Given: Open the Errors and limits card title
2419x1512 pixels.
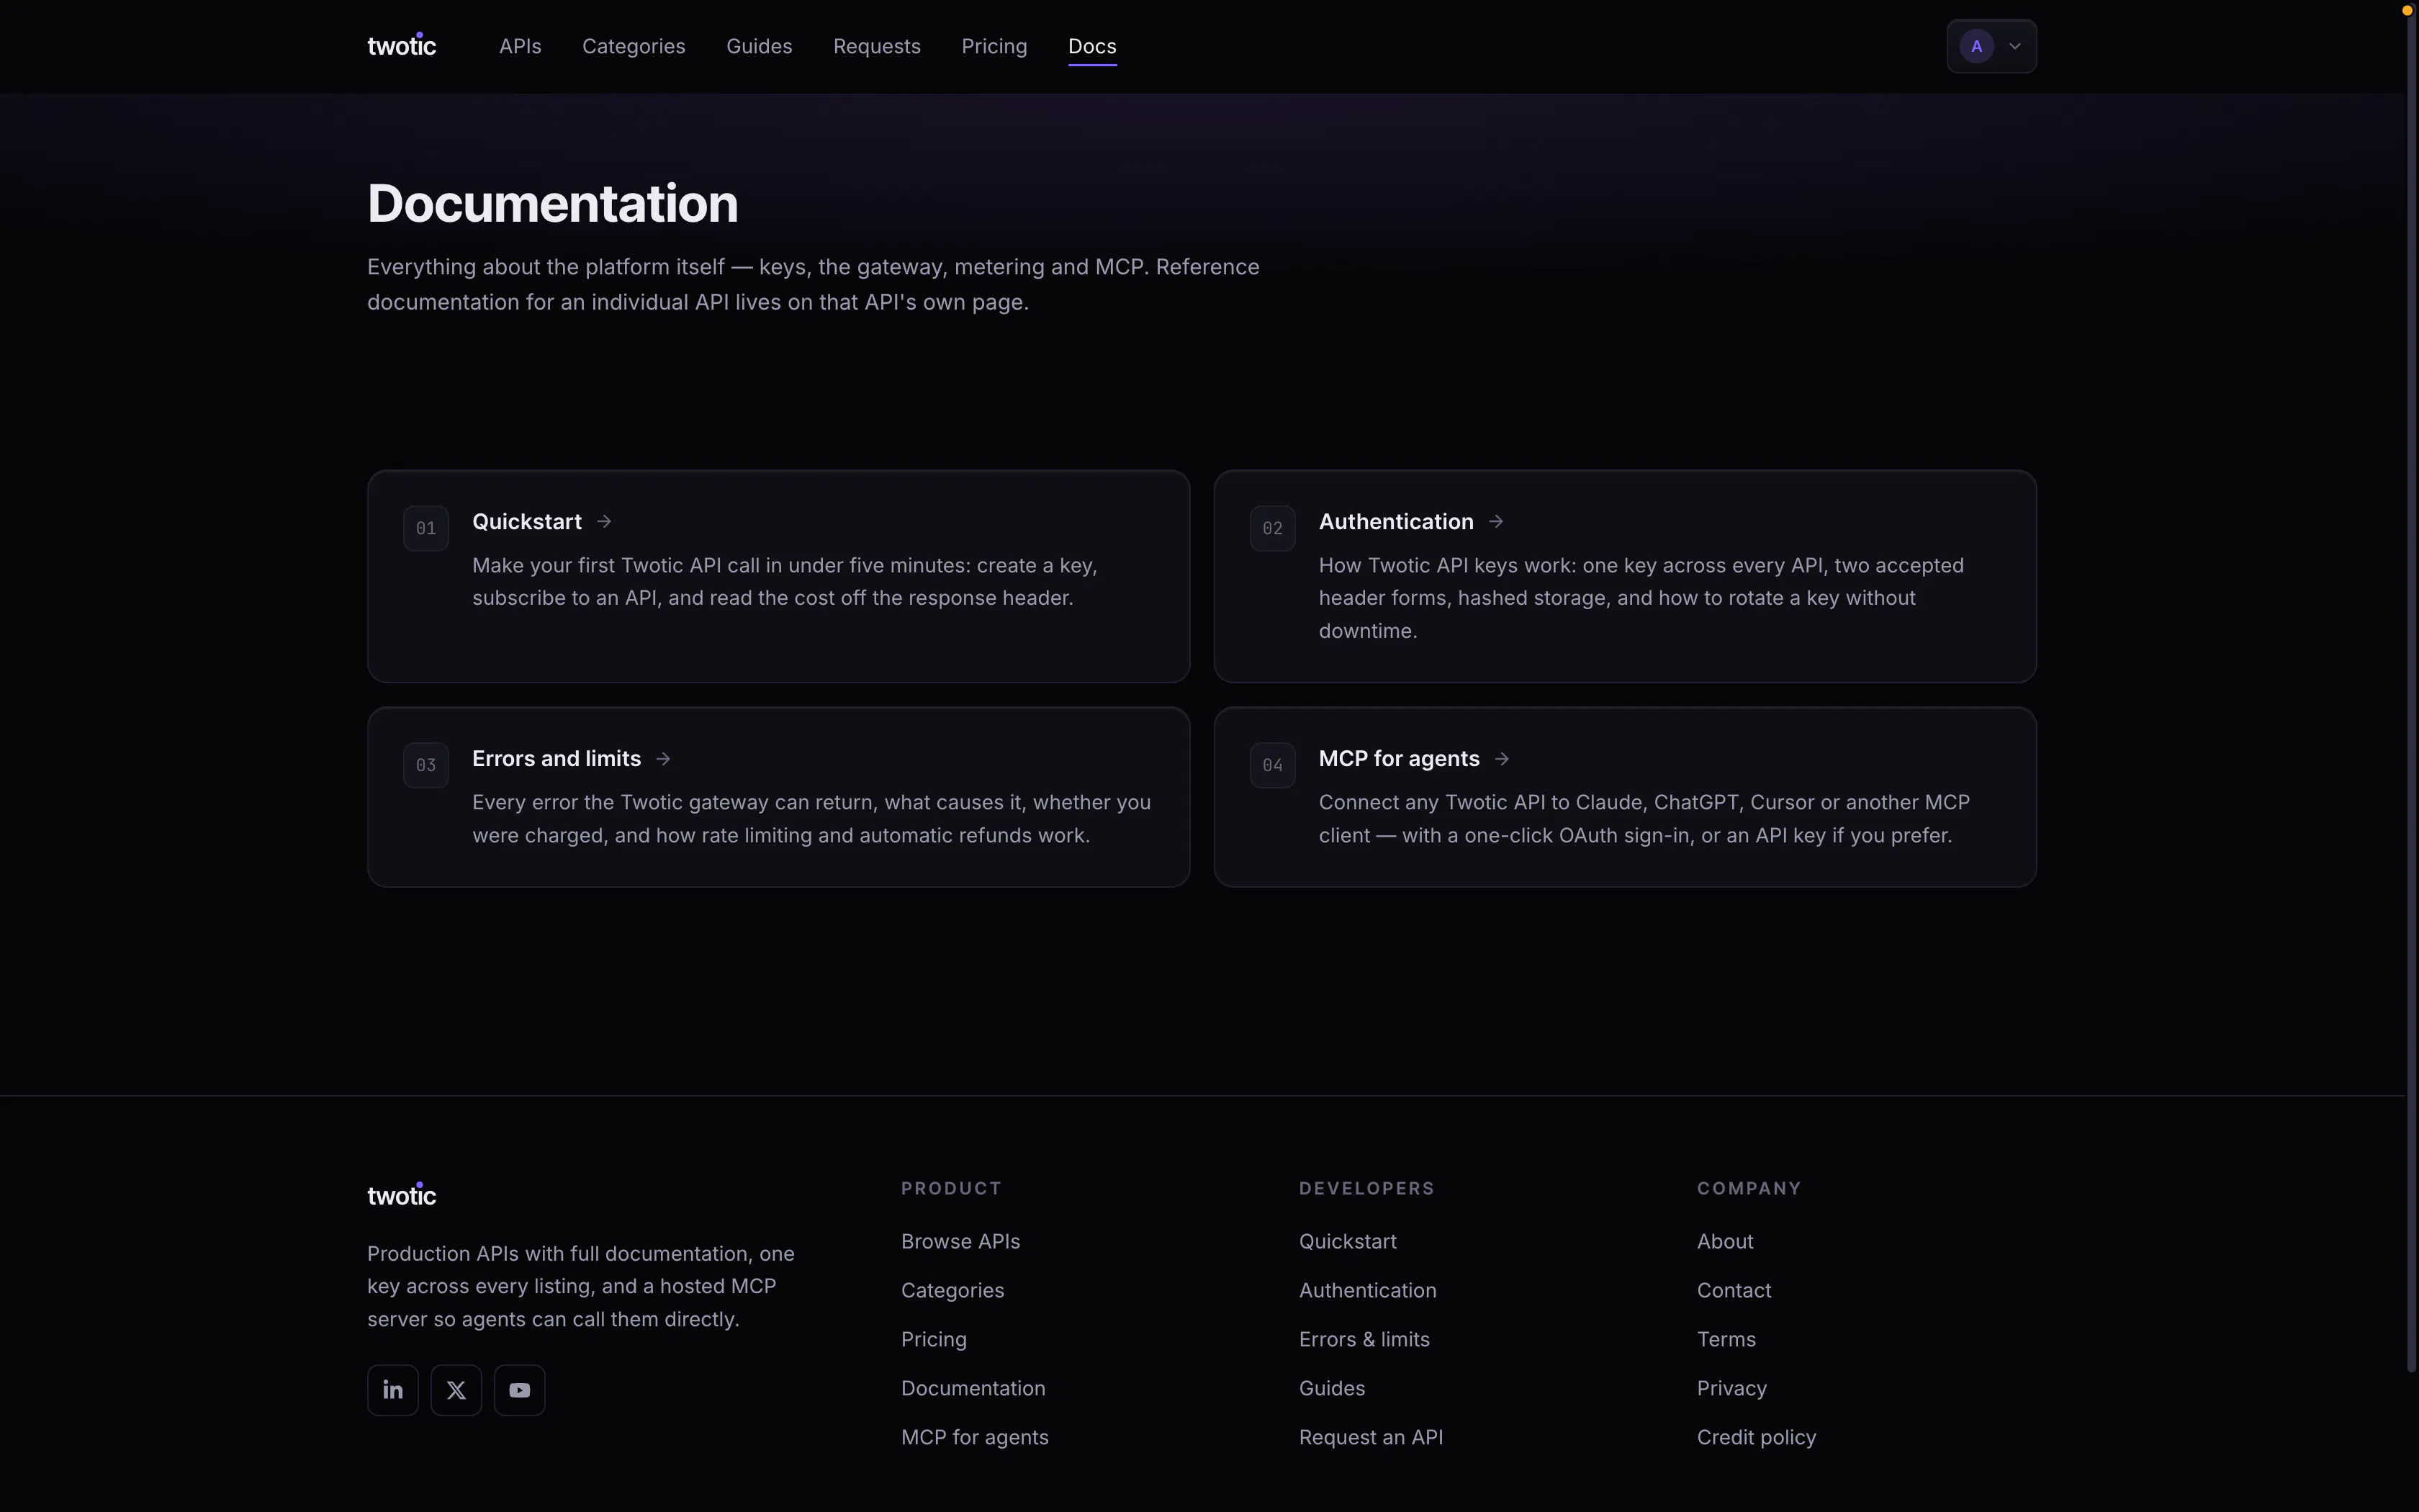Looking at the screenshot, I should coord(557,759).
